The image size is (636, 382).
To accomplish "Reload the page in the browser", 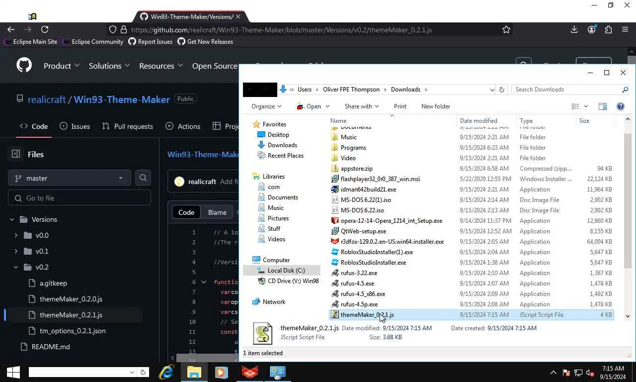I will click(x=45, y=30).
